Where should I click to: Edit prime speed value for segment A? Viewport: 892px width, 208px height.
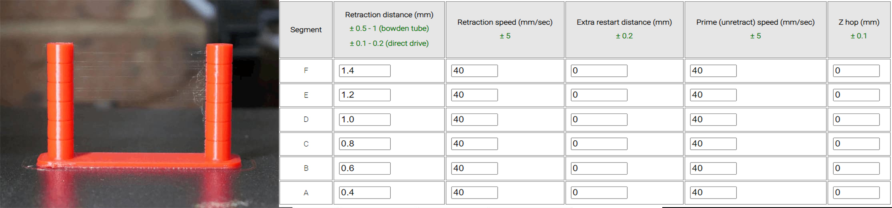tap(713, 192)
